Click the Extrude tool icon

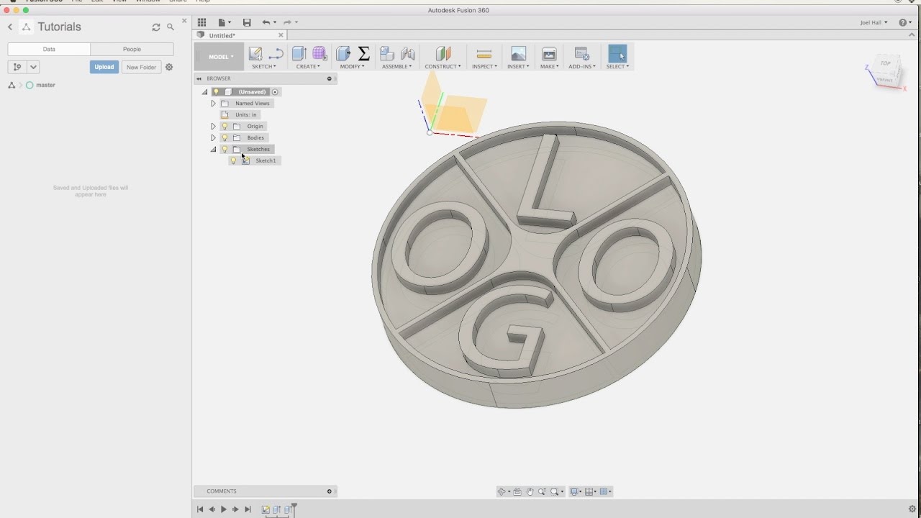pos(299,54)
